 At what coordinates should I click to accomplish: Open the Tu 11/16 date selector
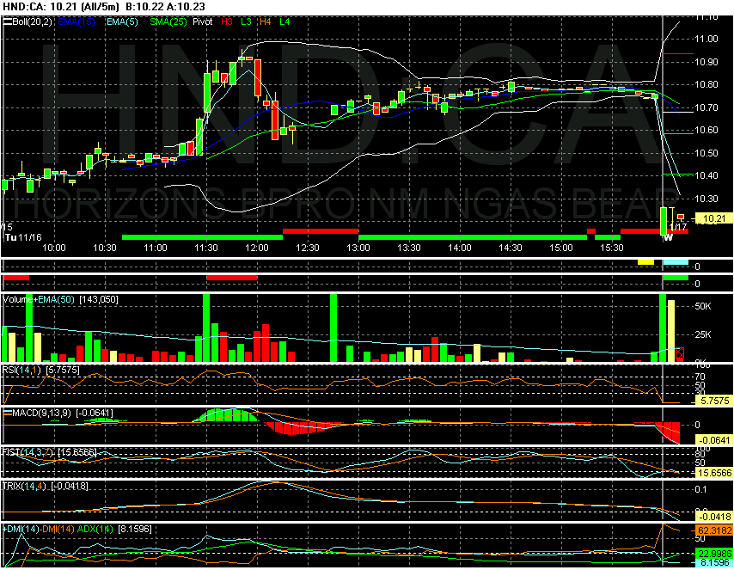(21, 237)
